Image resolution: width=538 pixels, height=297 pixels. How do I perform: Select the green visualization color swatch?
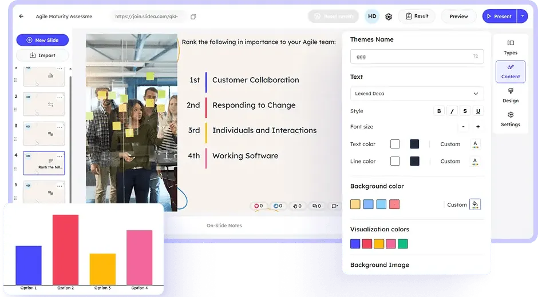coord(403,244)
